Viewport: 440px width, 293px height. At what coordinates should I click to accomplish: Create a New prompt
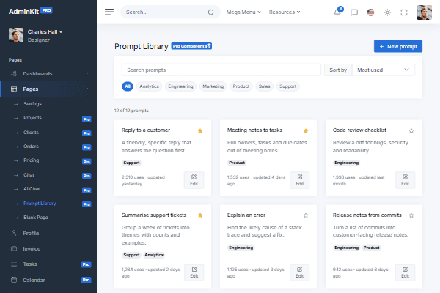398,46
